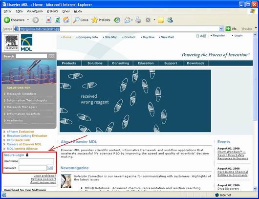Screen dimensions: 259x199
Task: Click the Buy Now link
Action: [149, 37]
